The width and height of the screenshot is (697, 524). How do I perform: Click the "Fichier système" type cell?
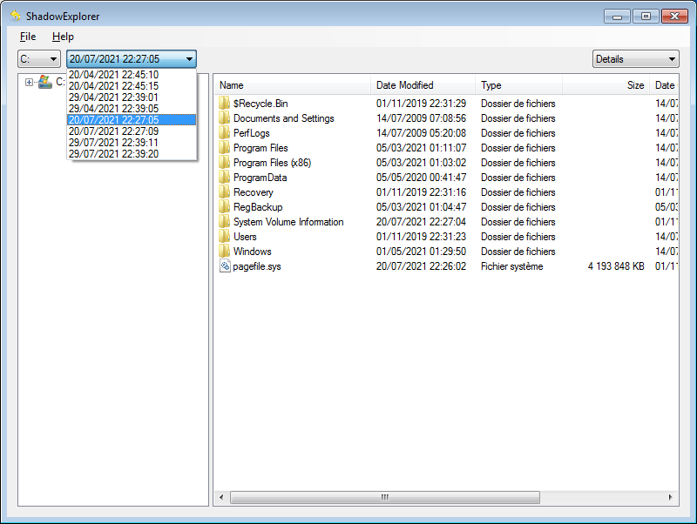point(512,266)
